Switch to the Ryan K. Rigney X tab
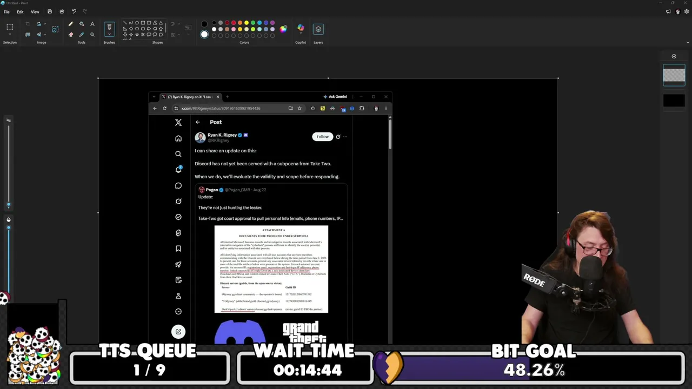Screen dimensions: 692x389 pos(191,97)
